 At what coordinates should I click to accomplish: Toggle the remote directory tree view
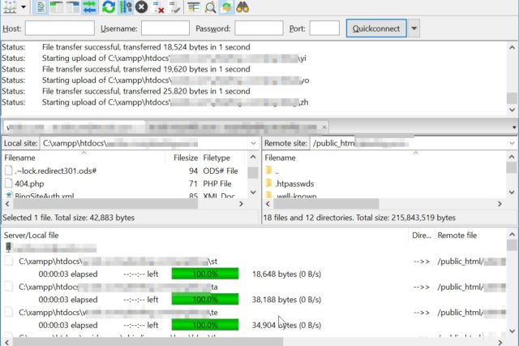coord(73,7)
